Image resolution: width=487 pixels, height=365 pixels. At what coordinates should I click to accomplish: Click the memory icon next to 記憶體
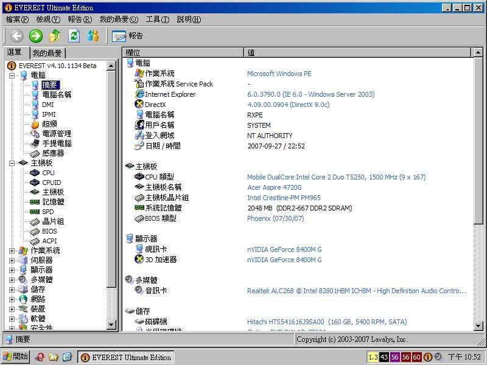coord(35,202)
